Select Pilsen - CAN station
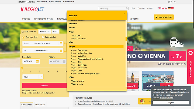194x109 pixels. (x=75, y=36)
